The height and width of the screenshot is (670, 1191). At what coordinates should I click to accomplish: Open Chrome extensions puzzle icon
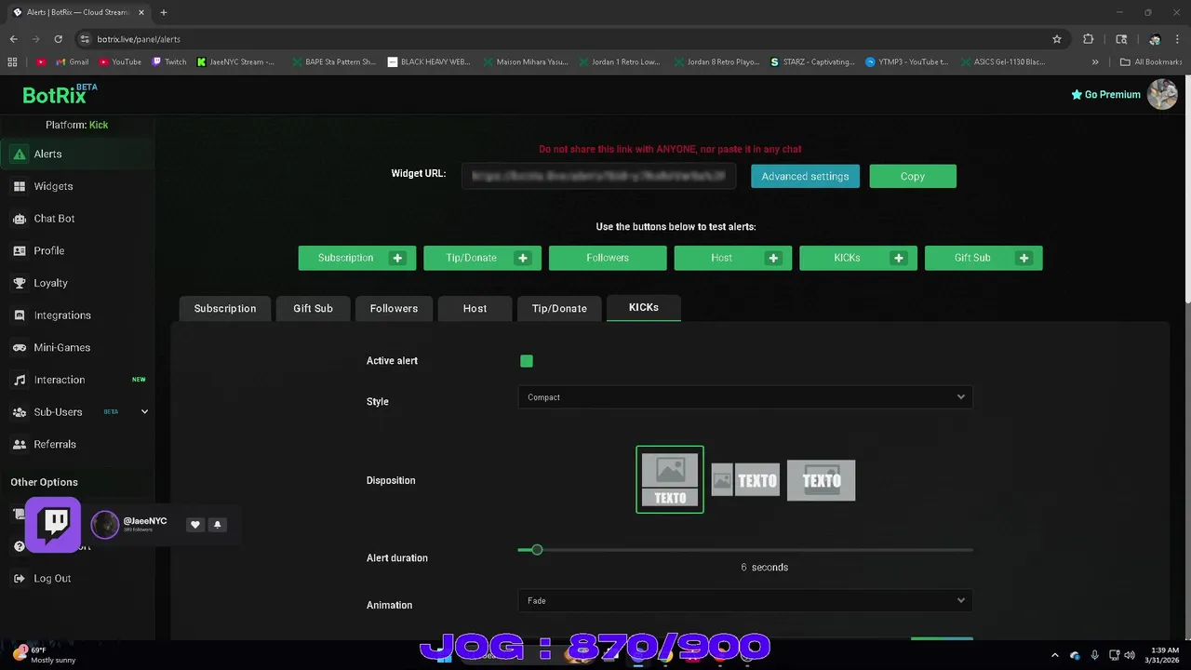point(1088,39)
